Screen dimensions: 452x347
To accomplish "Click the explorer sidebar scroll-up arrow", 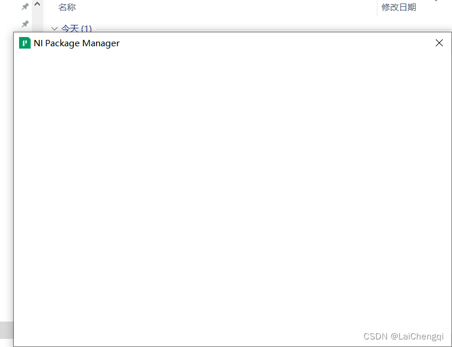I will click(x=37, y=4).
